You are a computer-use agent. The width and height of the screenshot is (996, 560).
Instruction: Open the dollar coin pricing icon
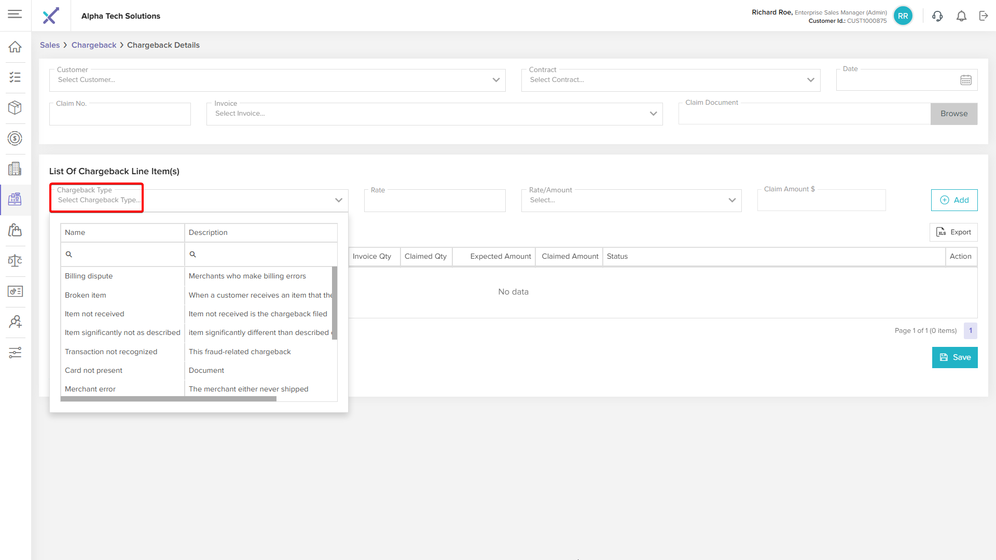[15, 138]
